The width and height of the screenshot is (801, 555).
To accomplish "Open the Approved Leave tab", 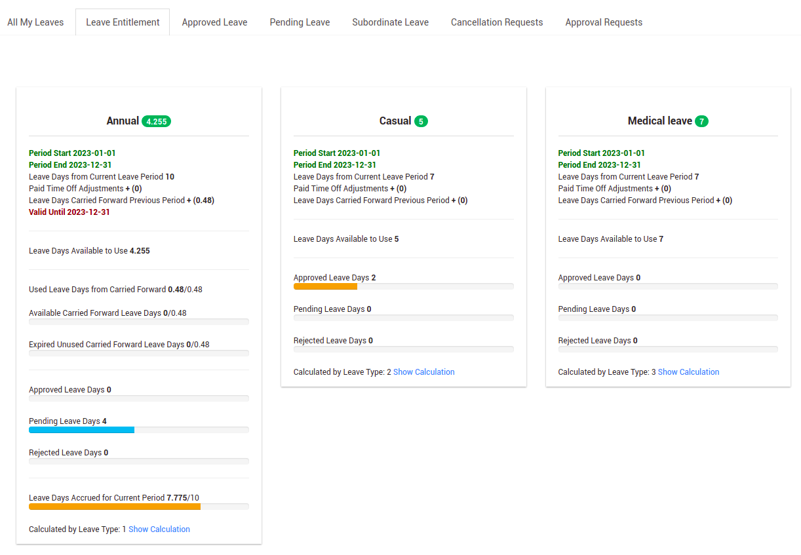I will [x=214, y=22].
